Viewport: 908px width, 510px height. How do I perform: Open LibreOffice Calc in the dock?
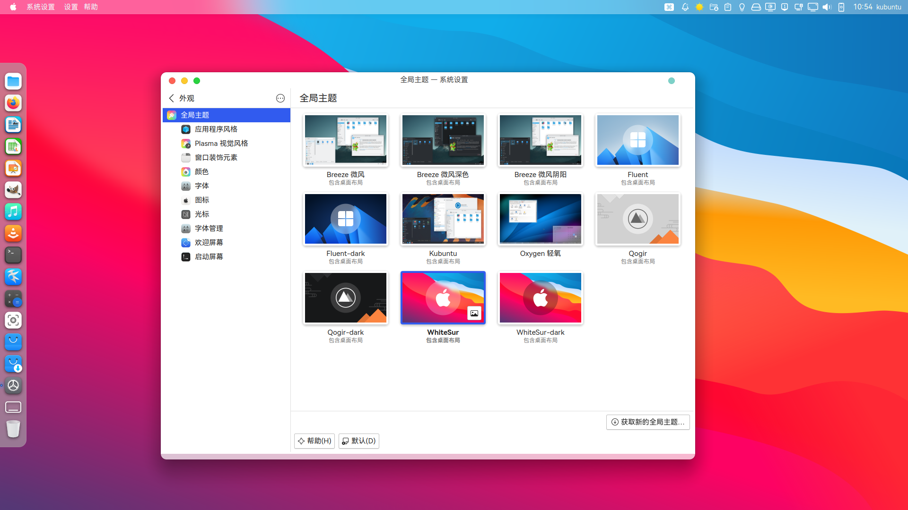pyautogui.click(x=13, y=146)
